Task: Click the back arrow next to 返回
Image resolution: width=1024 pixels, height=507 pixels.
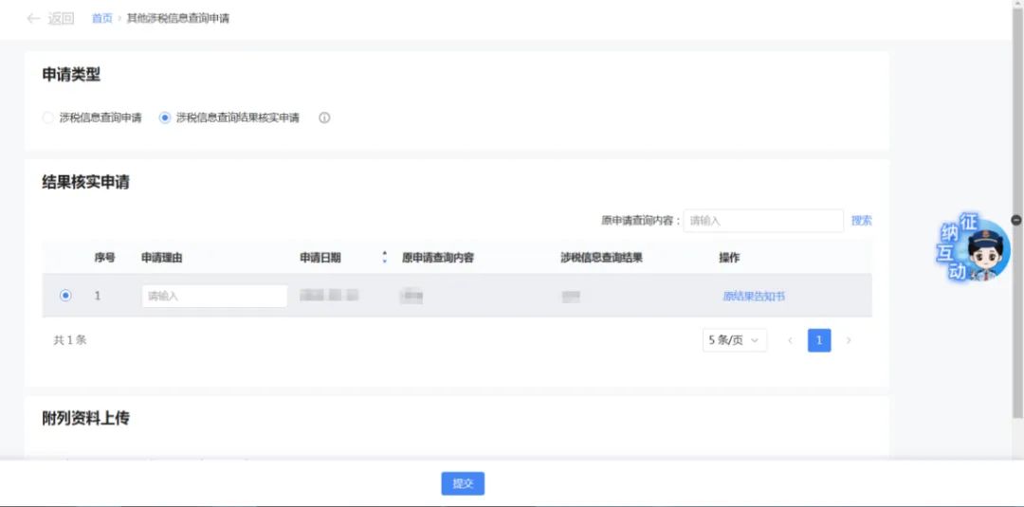Action: click(33, 18)
